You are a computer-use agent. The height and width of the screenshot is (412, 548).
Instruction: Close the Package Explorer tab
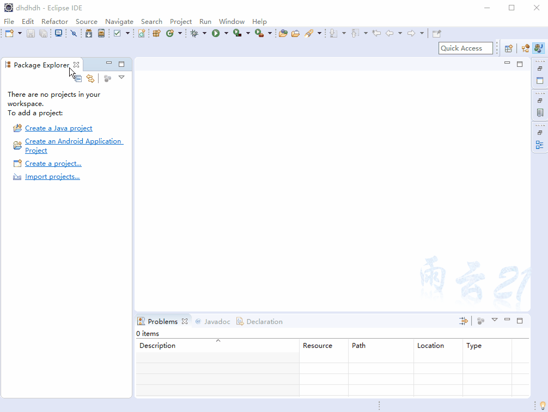76,65
